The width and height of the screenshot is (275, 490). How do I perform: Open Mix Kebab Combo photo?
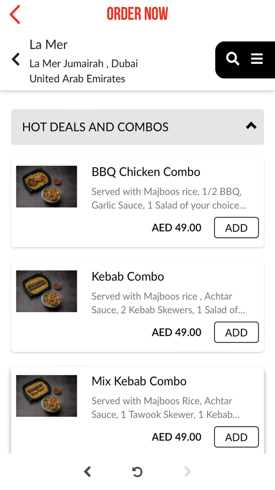pyautogui.click(x=46, y=396)
